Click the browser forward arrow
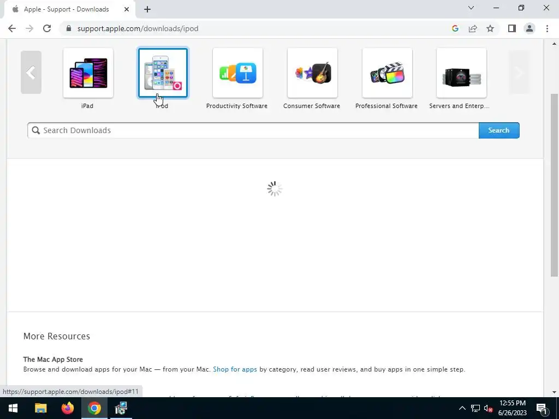This screenshot has width=559, height=419. pyautogui.click(x=29, y=28)
